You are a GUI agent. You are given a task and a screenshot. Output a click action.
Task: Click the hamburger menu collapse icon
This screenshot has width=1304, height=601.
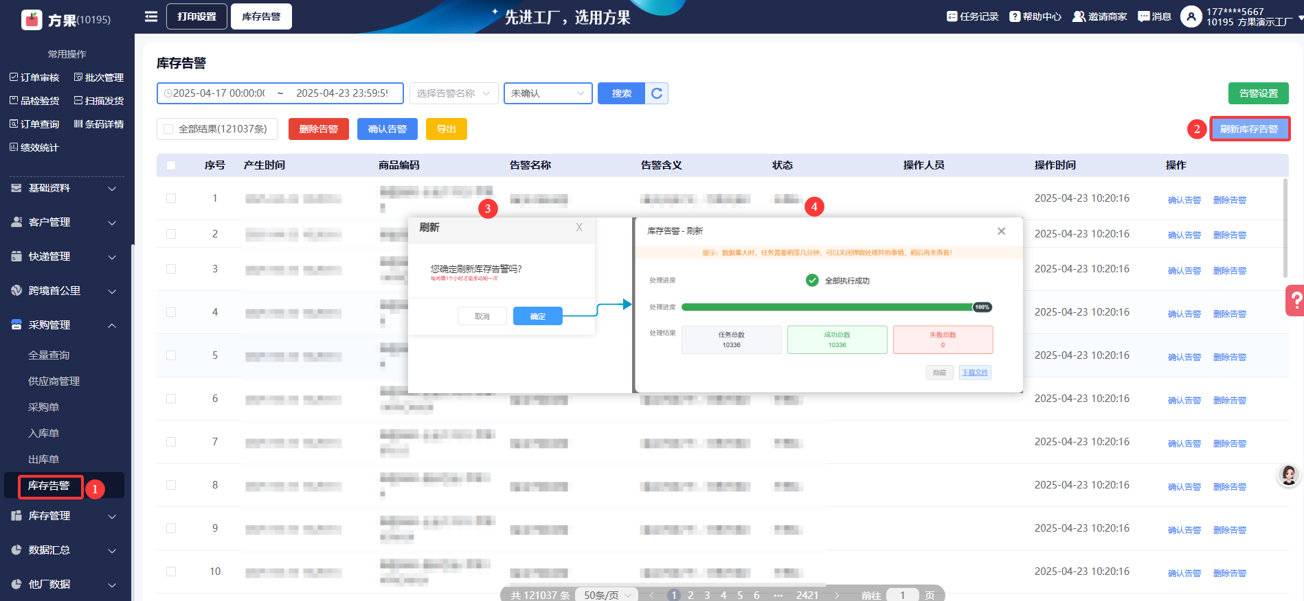pyautogui.click(x=151, y=16)
